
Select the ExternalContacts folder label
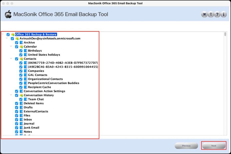point(36,111)
